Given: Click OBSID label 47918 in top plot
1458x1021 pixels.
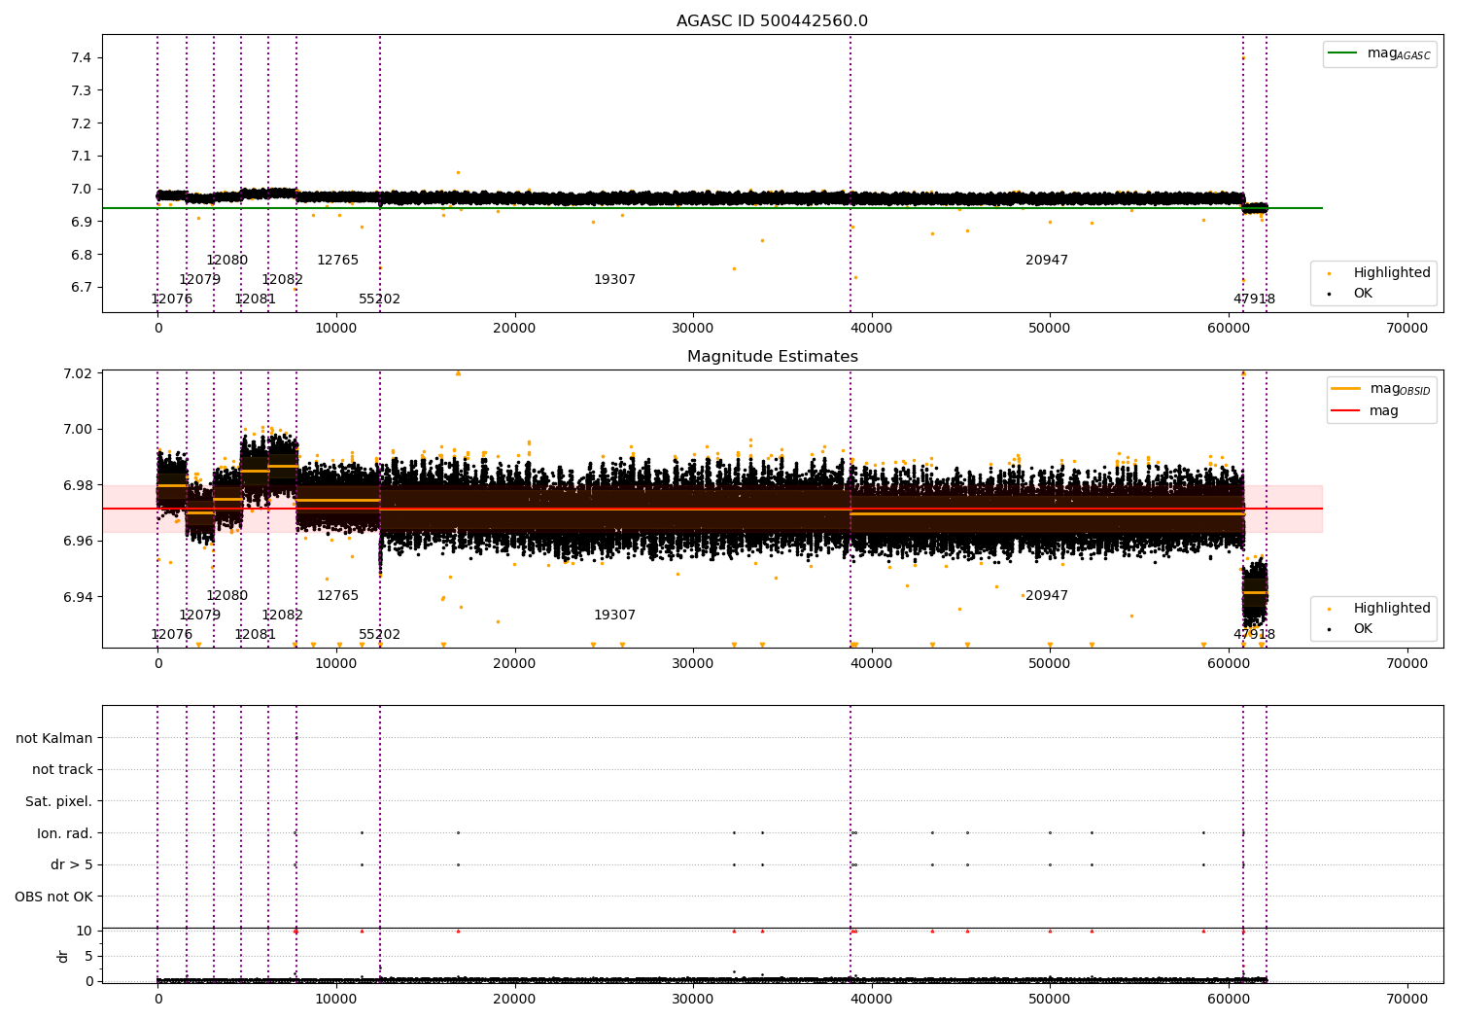Looking at the screenshot, I should [x=1255, y=299].
